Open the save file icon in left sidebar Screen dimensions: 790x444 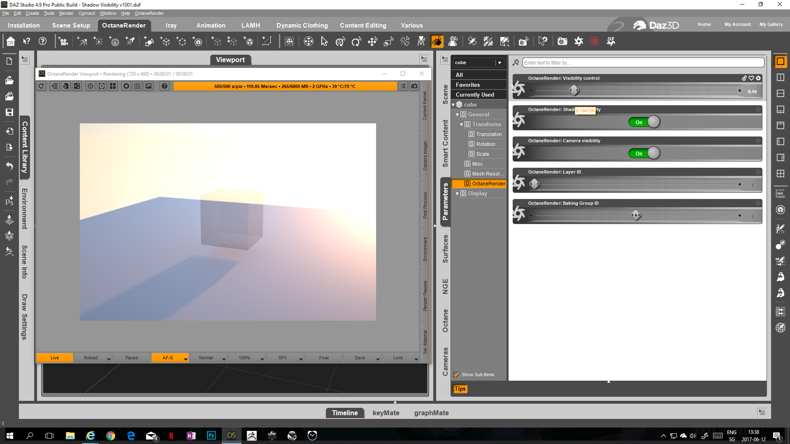pos(9,112)
